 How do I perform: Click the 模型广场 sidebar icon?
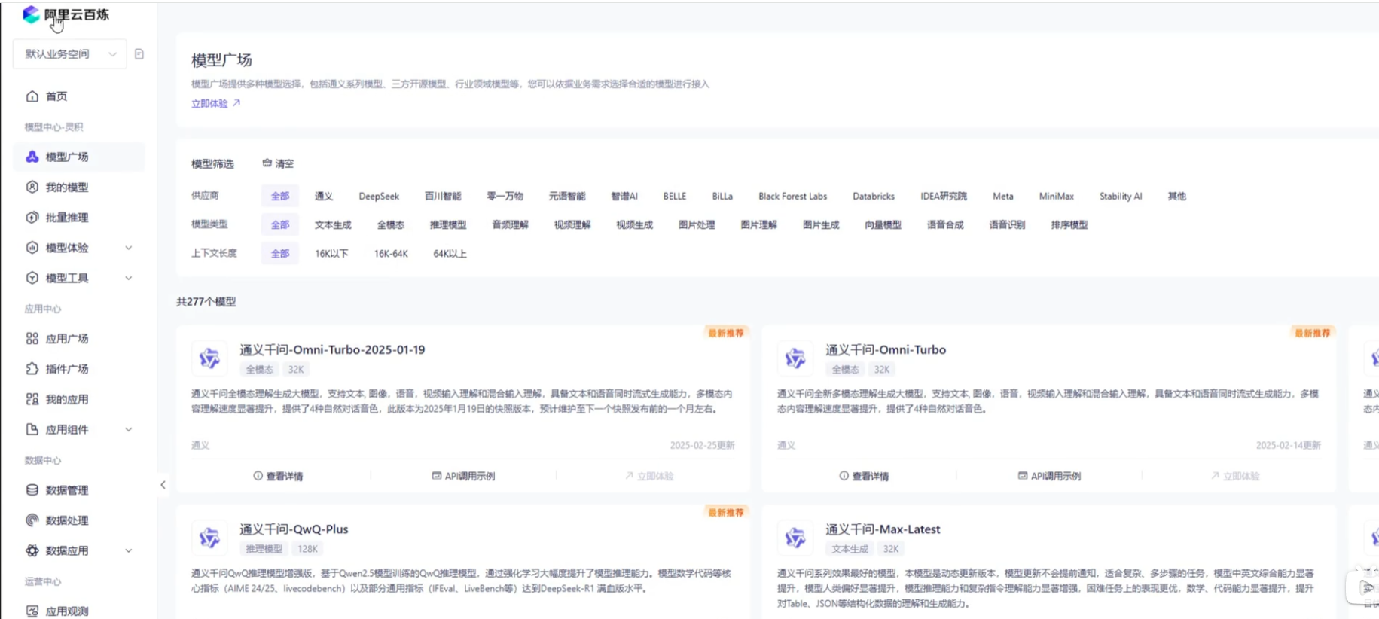click(32, 157)
